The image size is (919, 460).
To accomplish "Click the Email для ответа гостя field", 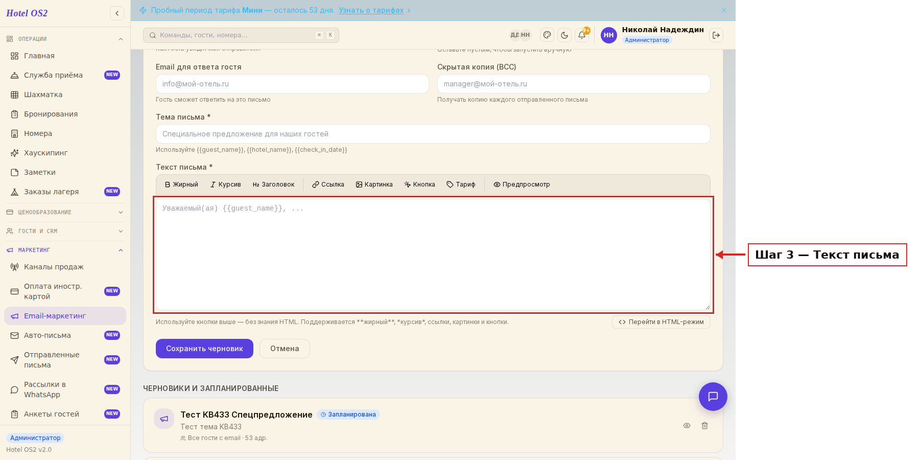I will click(292, 84).
